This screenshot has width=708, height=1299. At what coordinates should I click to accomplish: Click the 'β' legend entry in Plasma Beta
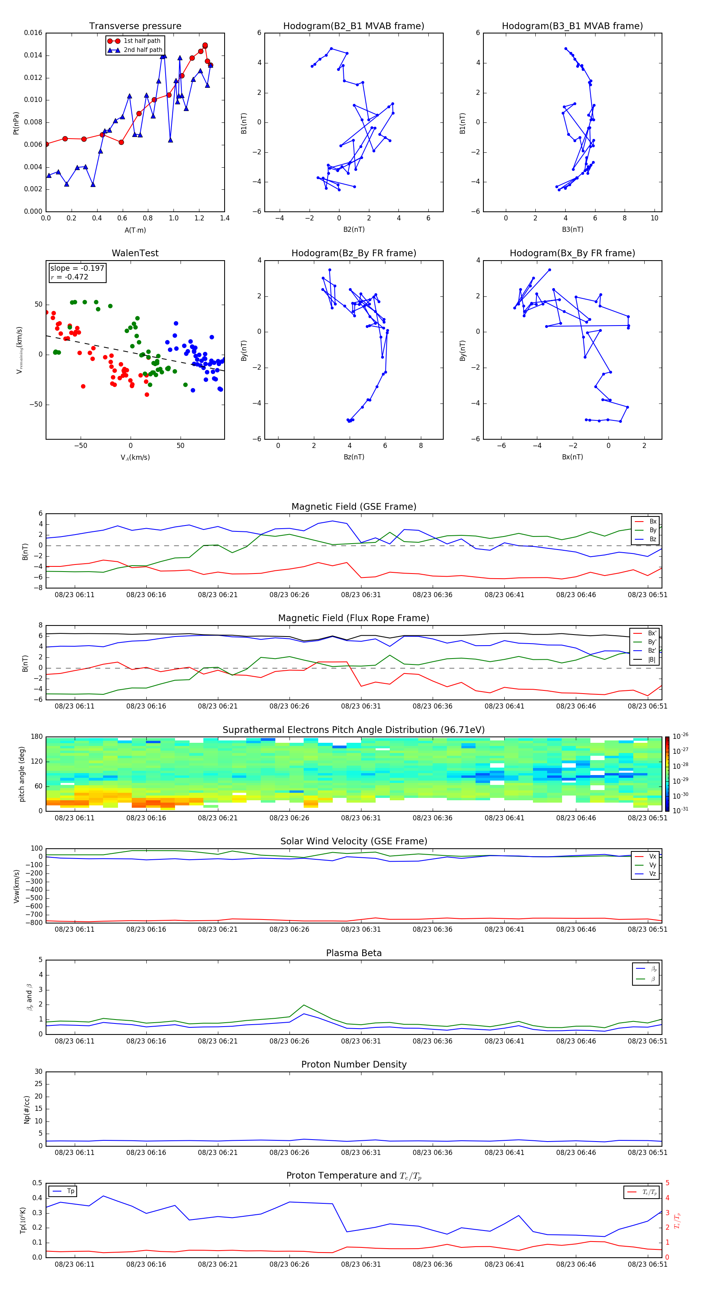(x=646, y=979)
